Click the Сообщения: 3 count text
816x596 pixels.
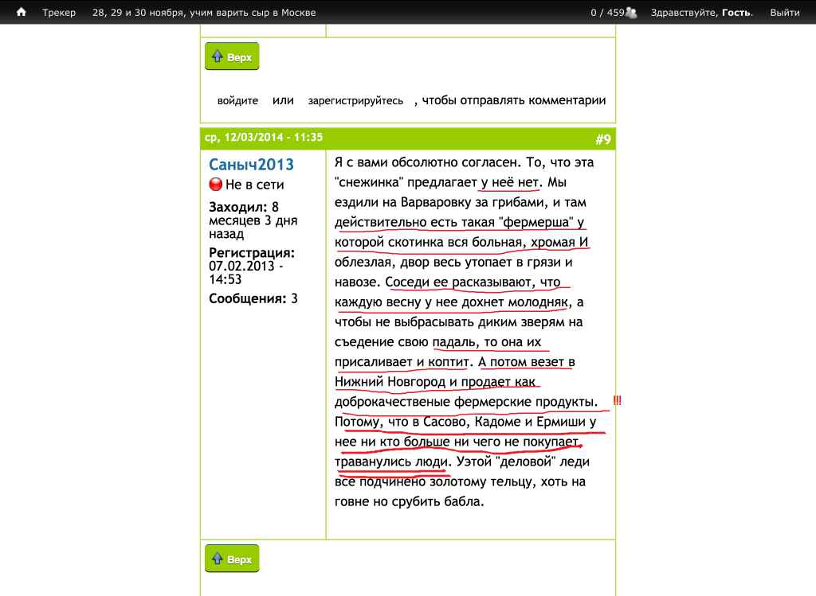(x=253, y=299)
